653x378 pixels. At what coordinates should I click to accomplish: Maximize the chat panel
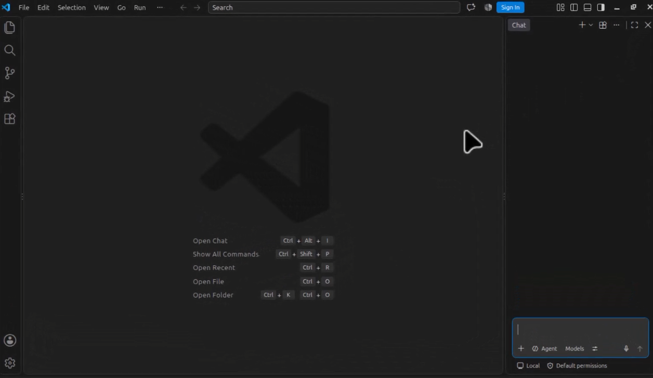coord(634,25)
